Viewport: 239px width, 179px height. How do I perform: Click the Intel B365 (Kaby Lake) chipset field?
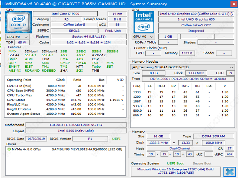click(x=76, y=131)
